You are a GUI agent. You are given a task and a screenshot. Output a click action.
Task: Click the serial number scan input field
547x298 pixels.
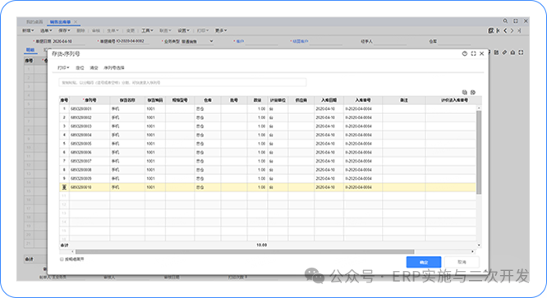(x=182, y=83)
